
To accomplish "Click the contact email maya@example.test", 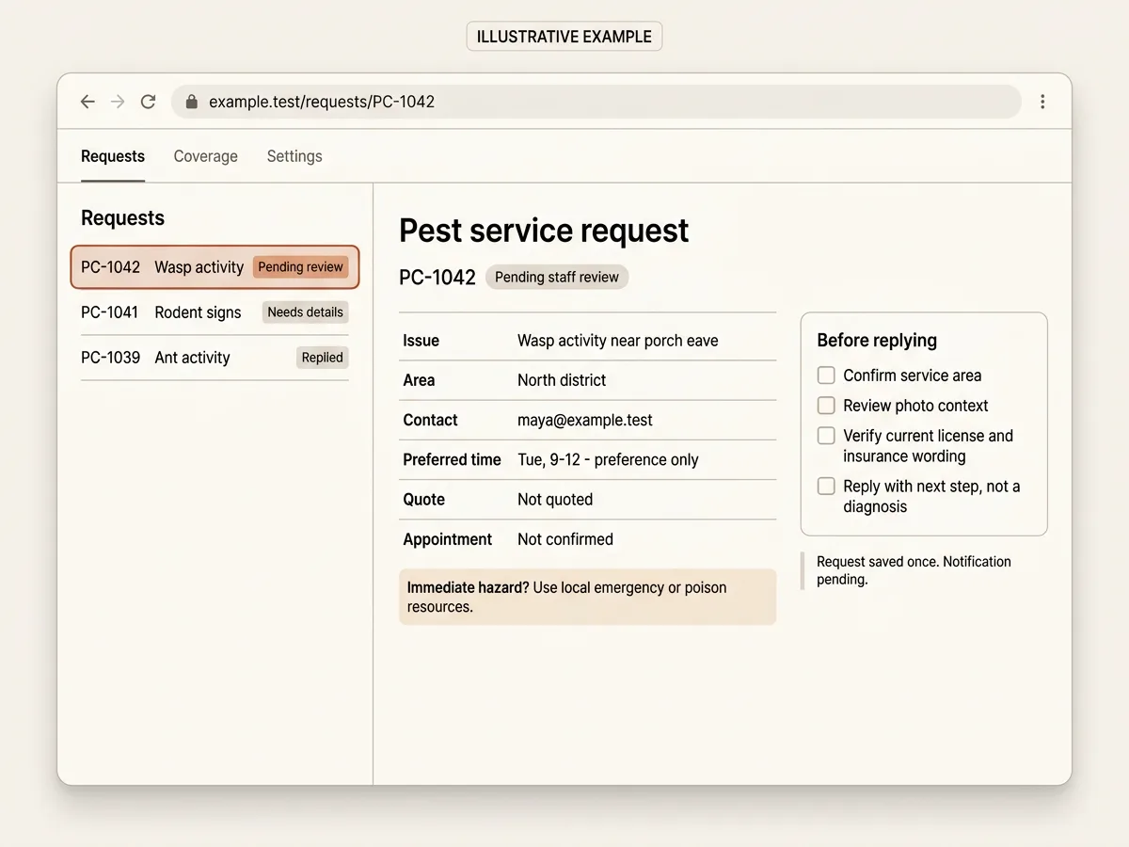I will tap(585, 420).
